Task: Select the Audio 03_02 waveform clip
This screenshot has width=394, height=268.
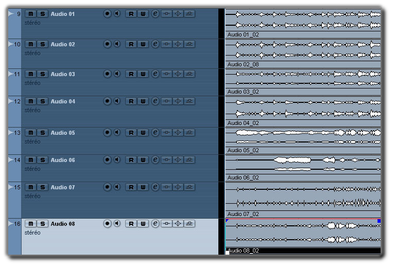Action: 303,79
